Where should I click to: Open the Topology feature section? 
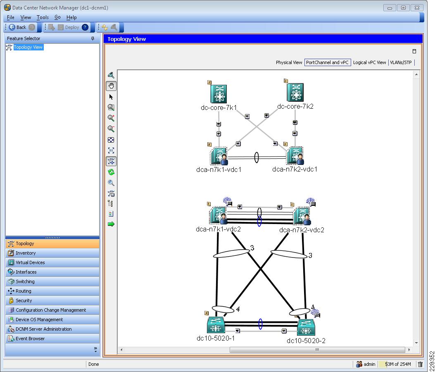pyautogui.click(x=52, y=243)
